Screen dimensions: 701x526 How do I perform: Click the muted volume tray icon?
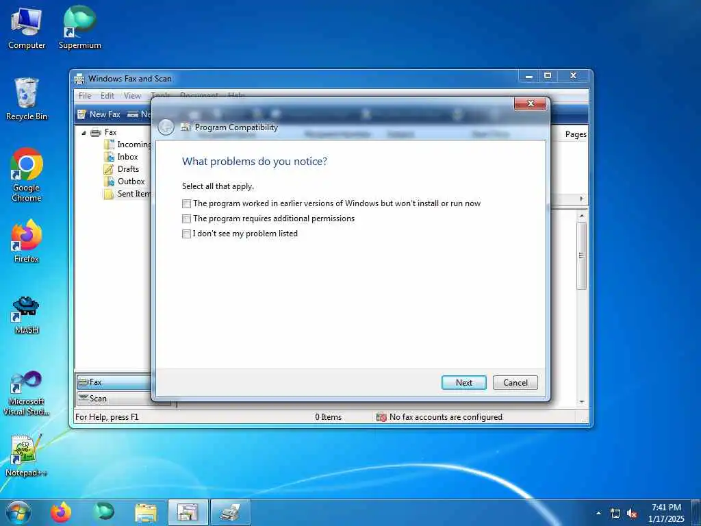[x=632, y=514]
